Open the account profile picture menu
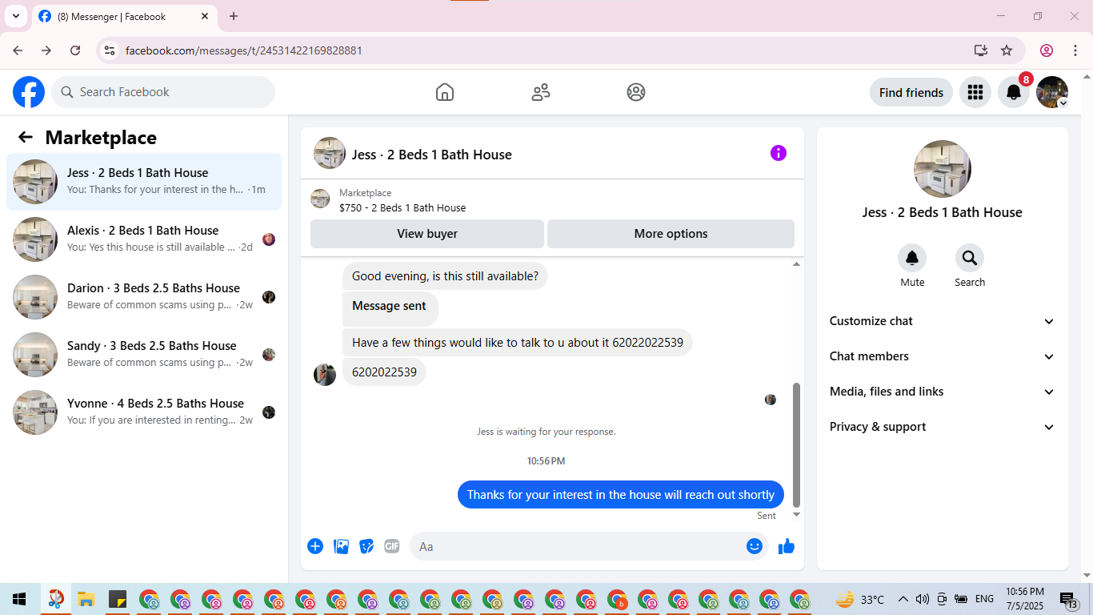Image resolution: width=1093 pixels, height=615 pixels. 1051,92
